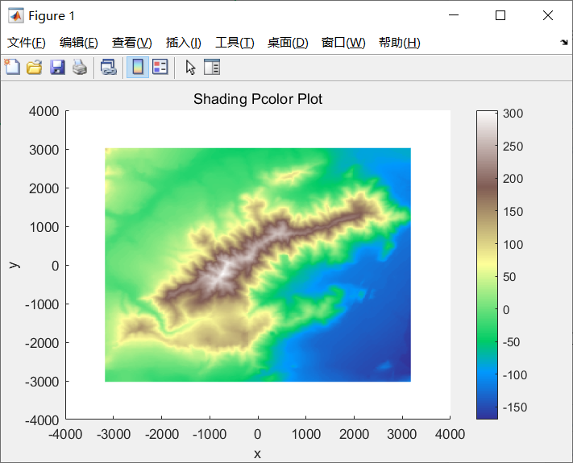Click the colorbar tick label 0
The height and width of the screenshot is (463, 573).
(x=506, y=310)
